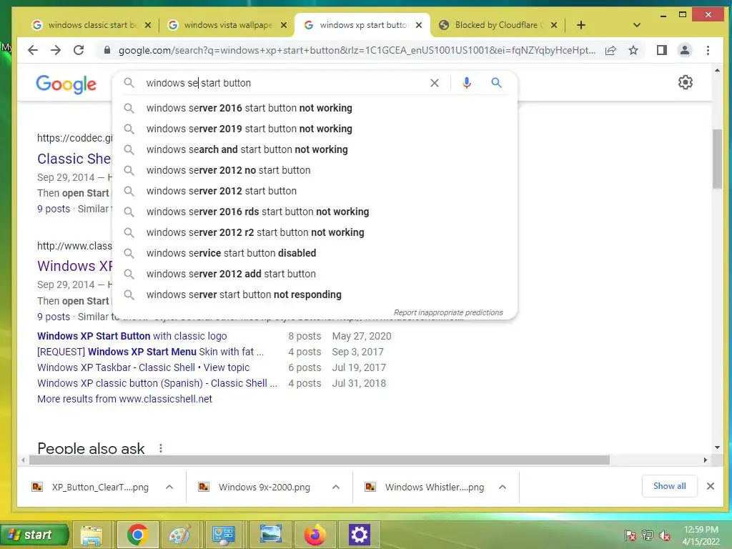The image size is (732, 549).
Task: Open the control panel taskbar icon
Action: 224,535
